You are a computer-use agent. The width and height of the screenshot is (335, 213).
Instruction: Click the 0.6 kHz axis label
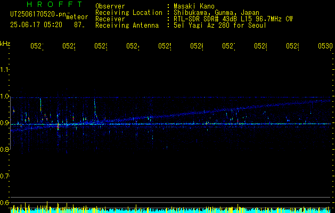coord(5,203)
